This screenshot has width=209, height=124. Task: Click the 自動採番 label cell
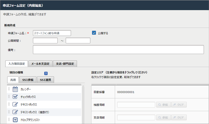point(103,92)
